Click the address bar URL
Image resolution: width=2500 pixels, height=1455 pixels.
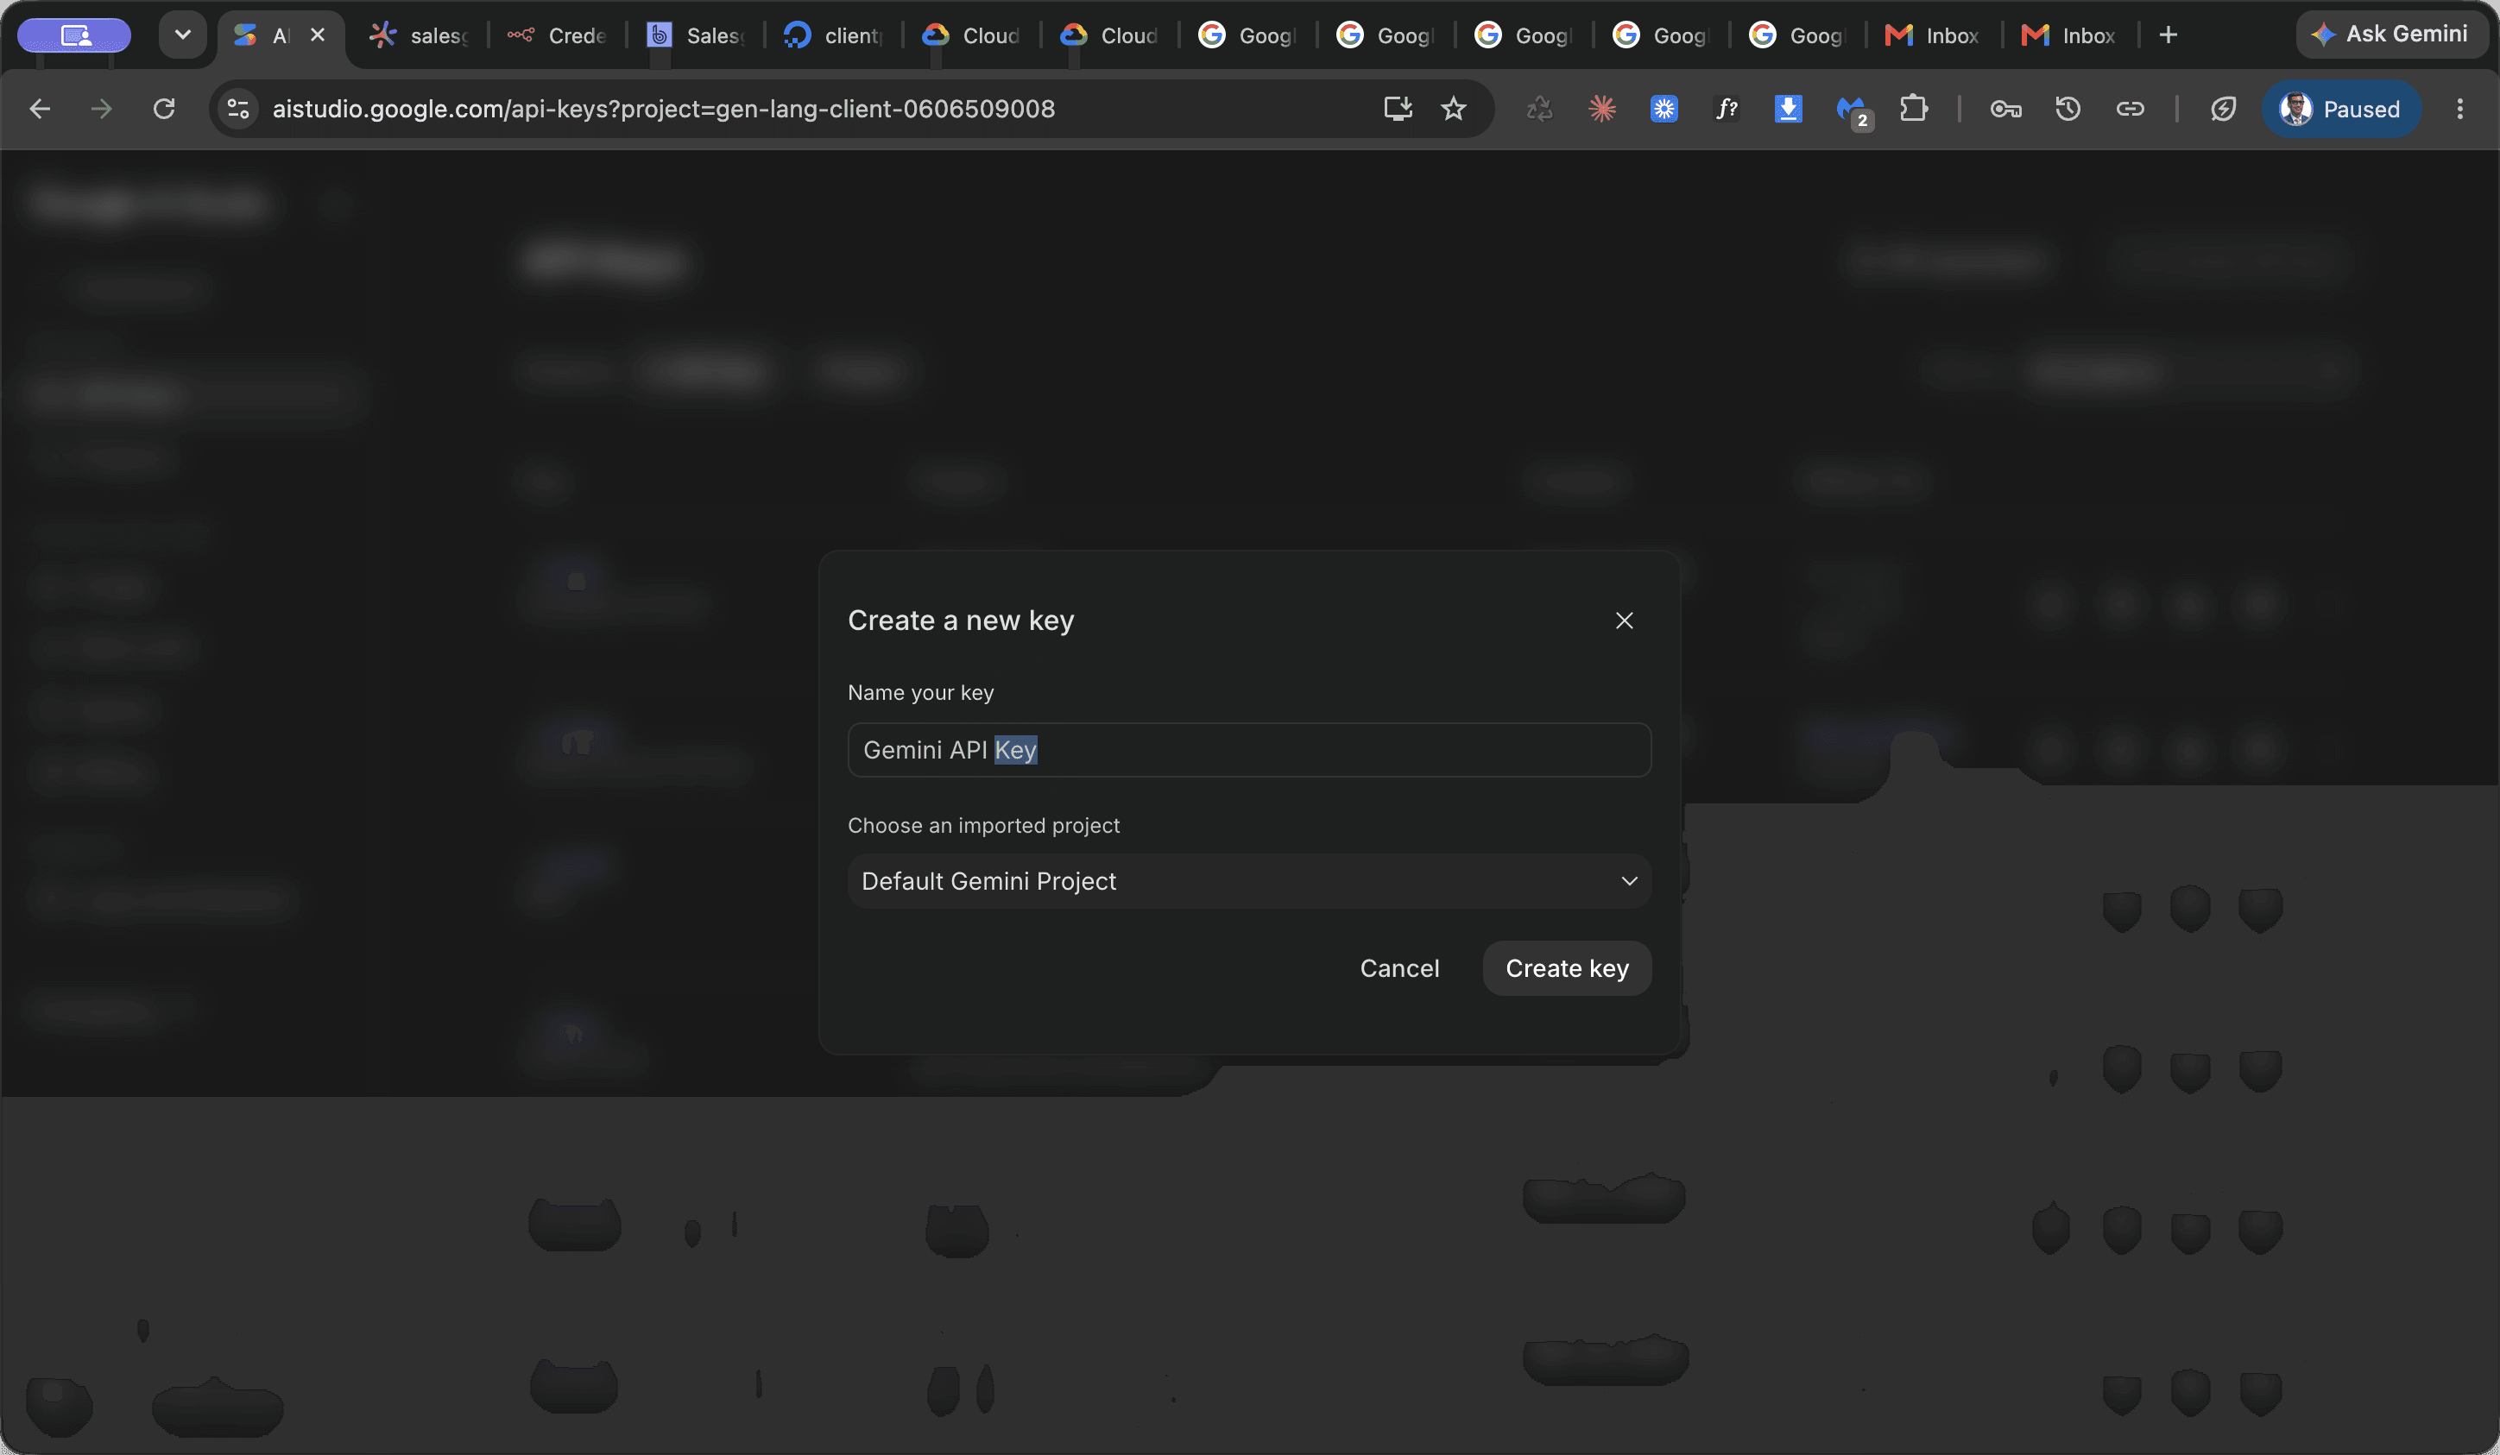(664, 109)
